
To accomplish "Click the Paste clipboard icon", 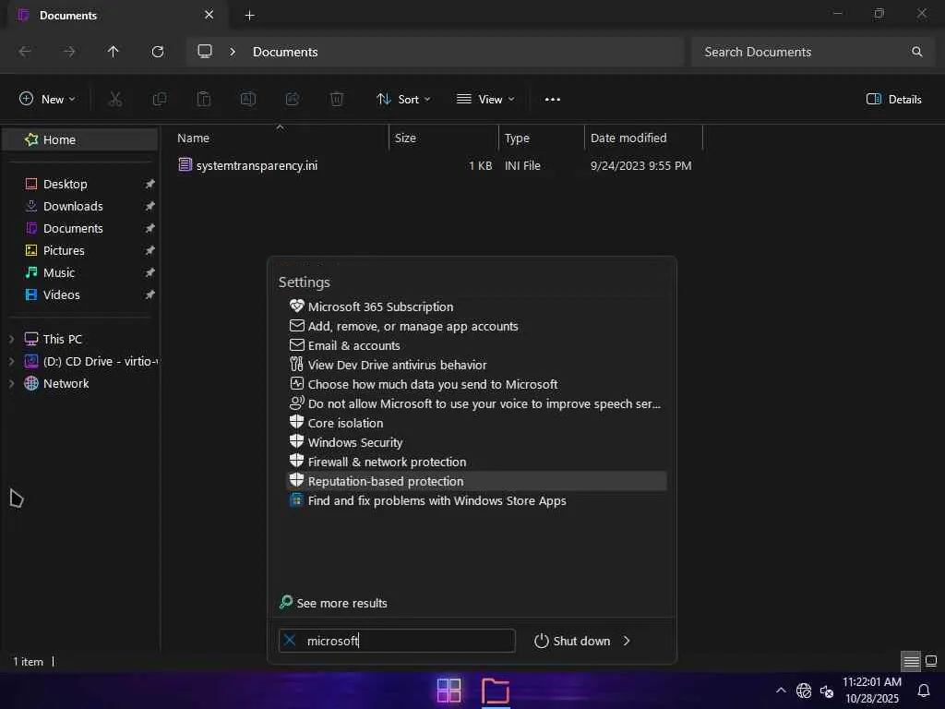I will click(x=204, y=100).
